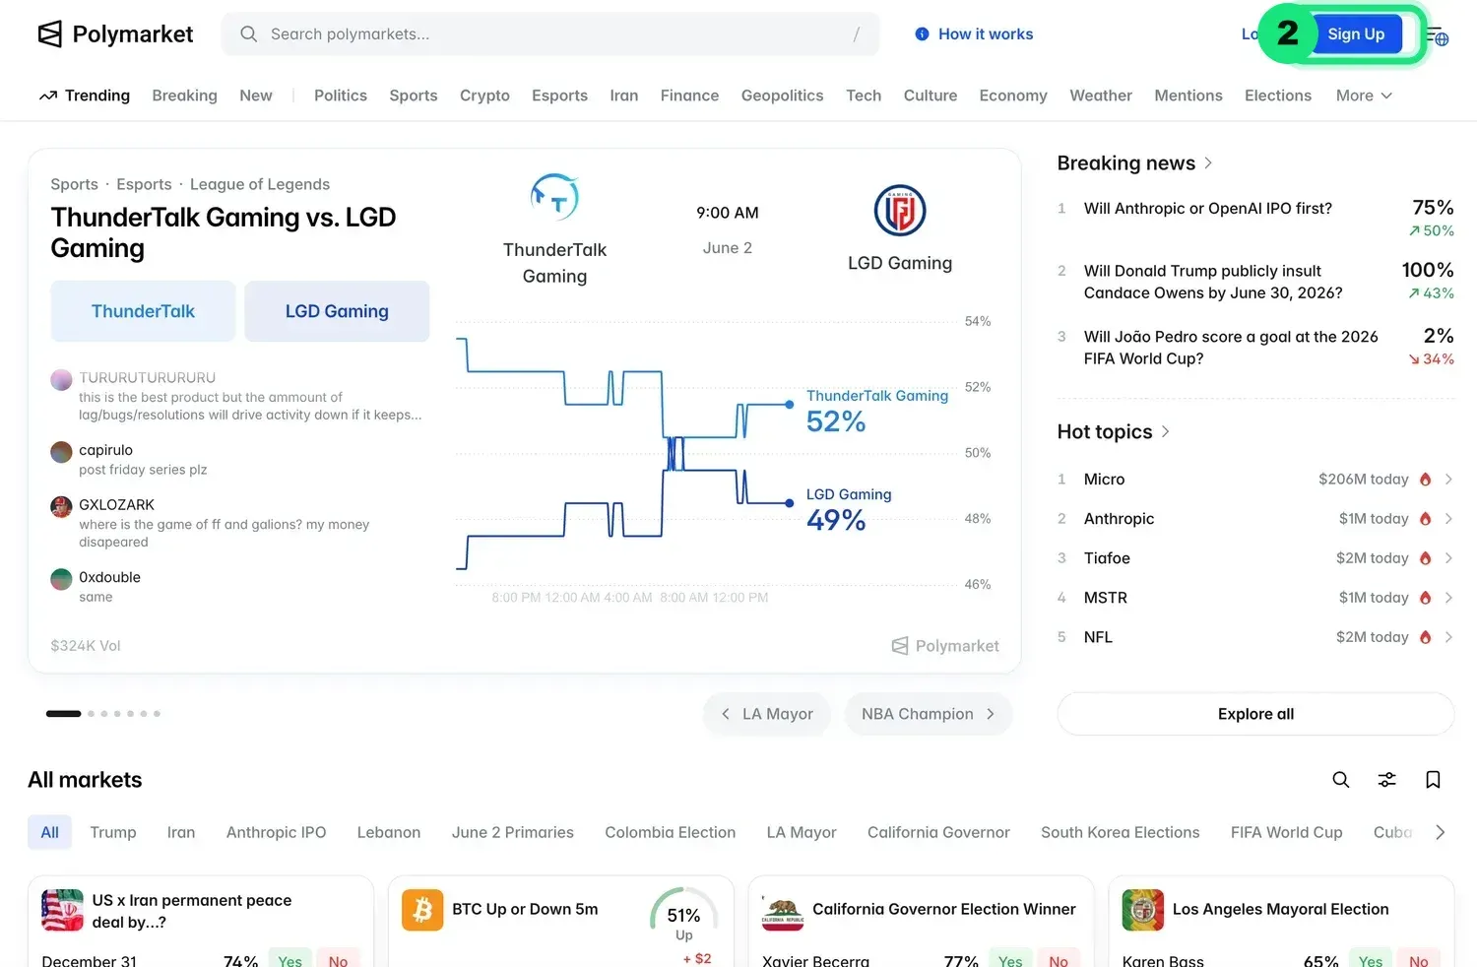Click the bookmark icon in All markets
The image size is (1477, 967).
(x=1434, y=780)
